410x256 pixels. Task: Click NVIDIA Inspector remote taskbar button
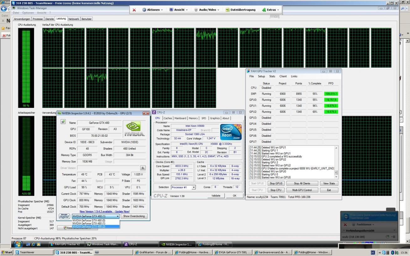pyautogui.click(x=177, y=244)
